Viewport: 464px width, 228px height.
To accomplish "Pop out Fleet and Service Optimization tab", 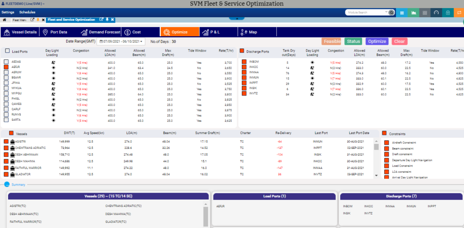I will (x=102, y=20).
